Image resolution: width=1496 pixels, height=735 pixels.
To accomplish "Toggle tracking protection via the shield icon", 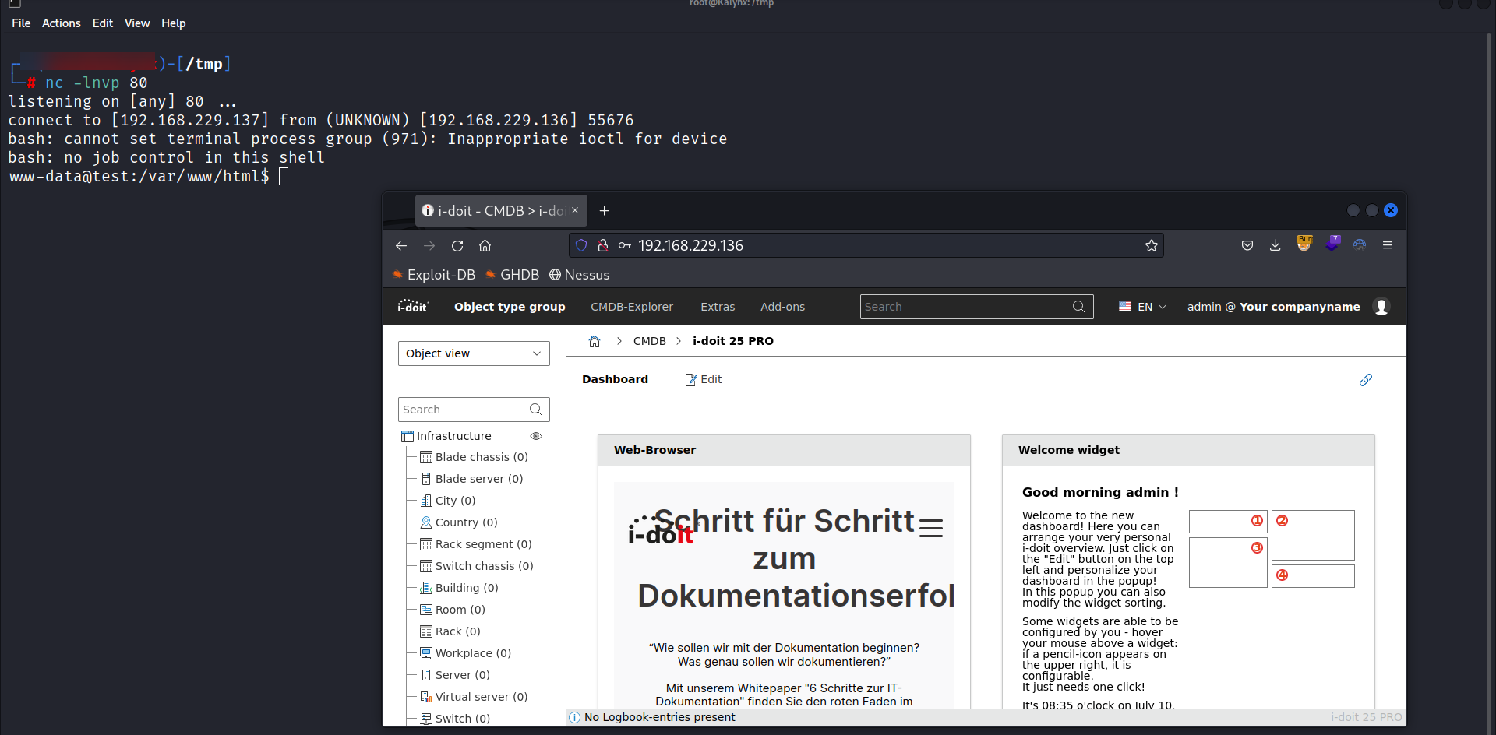I will (x=581, y=245).
